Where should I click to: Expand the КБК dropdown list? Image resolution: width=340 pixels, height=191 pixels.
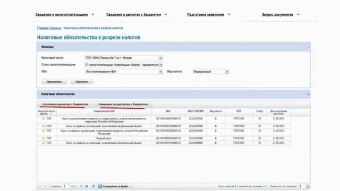coord(160,72)
